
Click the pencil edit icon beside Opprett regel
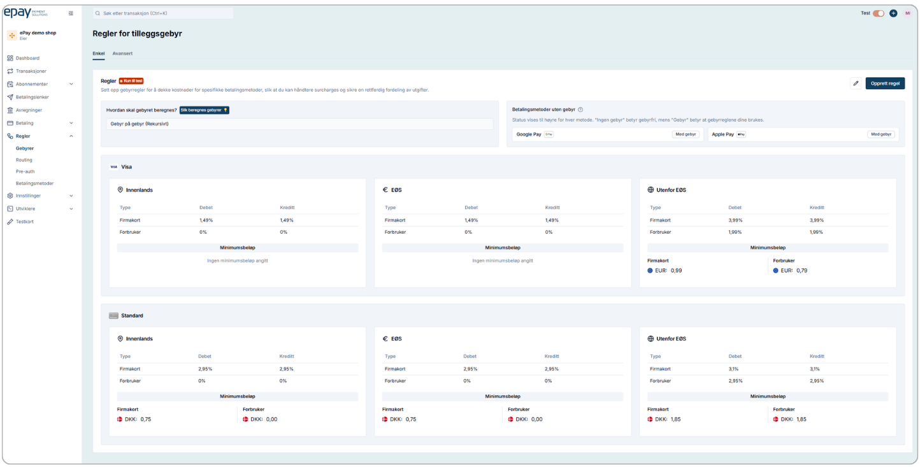[856, 83]
